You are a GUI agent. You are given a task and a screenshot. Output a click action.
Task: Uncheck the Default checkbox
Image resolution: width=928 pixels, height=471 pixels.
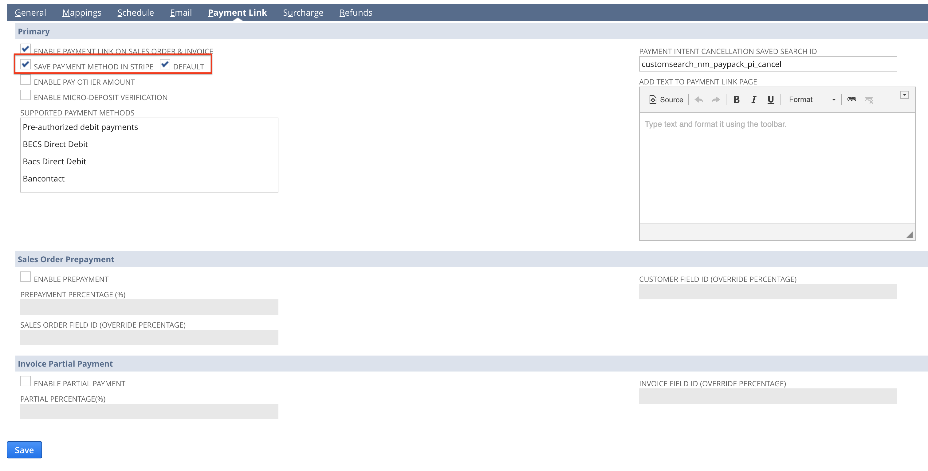tap(165, 64)
